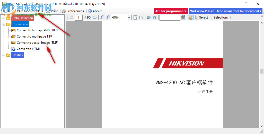Click the search text field
Screen dimensions: 264x134
click(170, 17)
